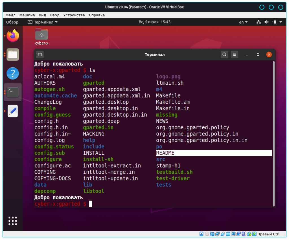Open the cyber-x home folder on desktop

click(x=41, y=35)
